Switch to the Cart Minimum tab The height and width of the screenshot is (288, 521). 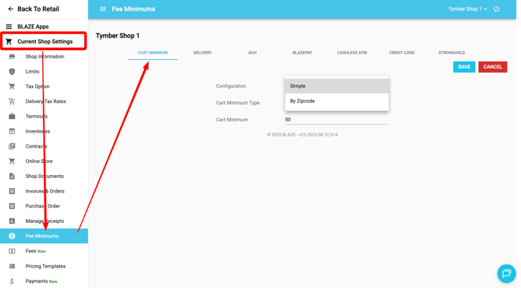(153, 53)
